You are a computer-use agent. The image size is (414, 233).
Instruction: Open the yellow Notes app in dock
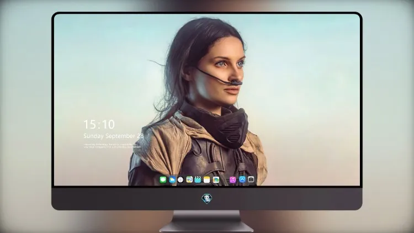(x=207, y=180)
